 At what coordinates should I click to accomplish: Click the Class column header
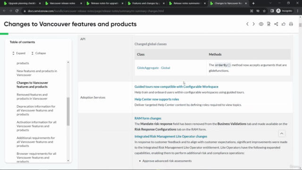coord(141,55)
